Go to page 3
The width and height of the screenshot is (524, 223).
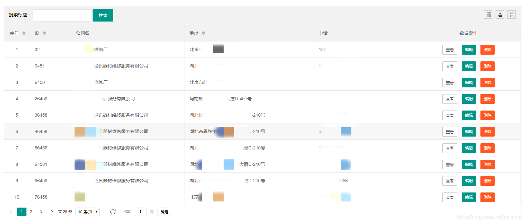click(41, 212)
